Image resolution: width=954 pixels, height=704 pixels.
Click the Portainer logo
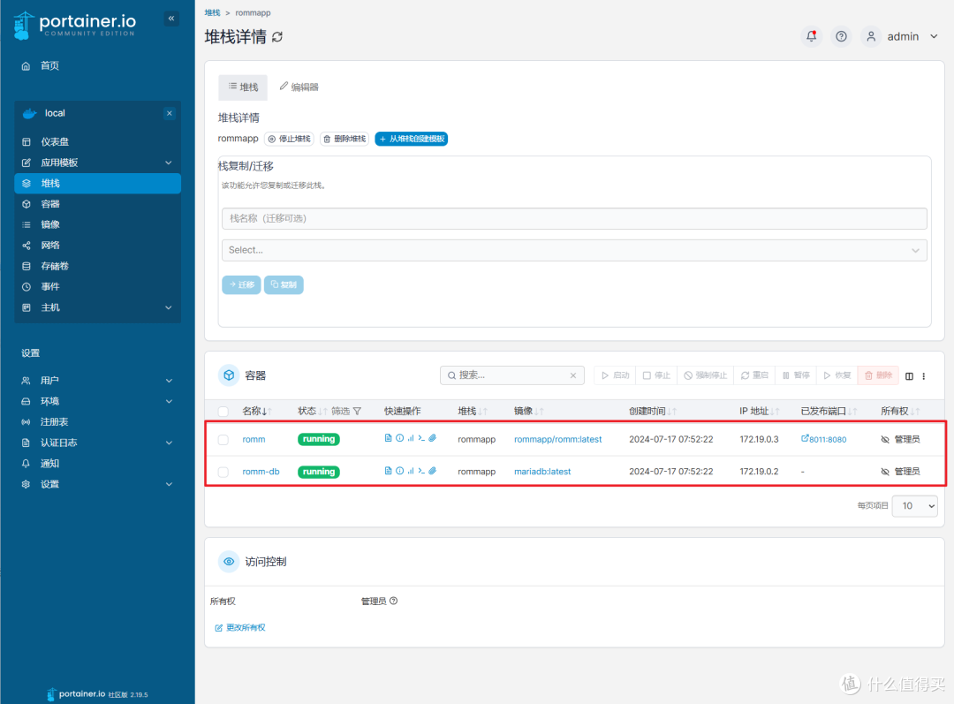click(x=74, y=26)
